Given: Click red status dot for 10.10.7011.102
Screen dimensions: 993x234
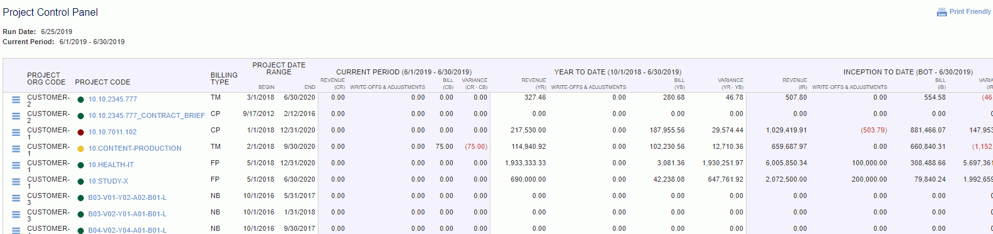Looking at the screenshot, I should [81, 132].
